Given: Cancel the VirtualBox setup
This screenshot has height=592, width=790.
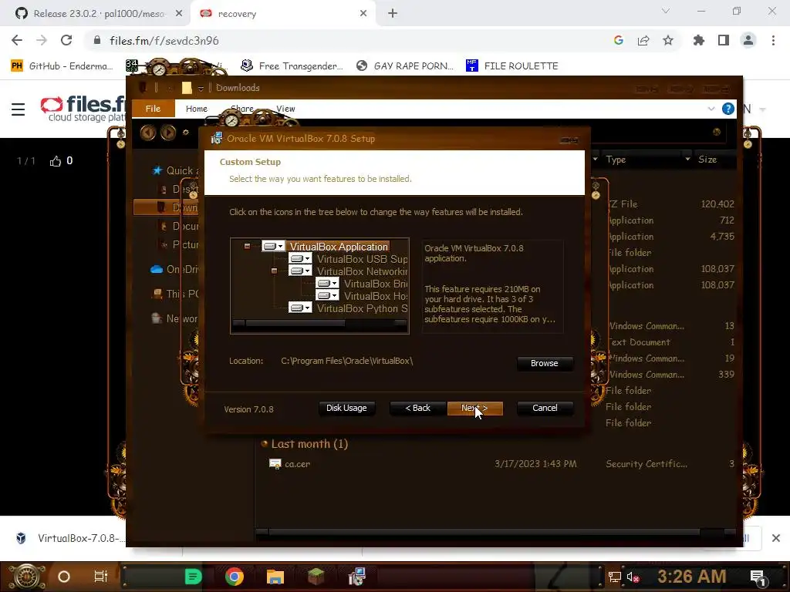Looking at the screenshot, I should click(545, 409).
